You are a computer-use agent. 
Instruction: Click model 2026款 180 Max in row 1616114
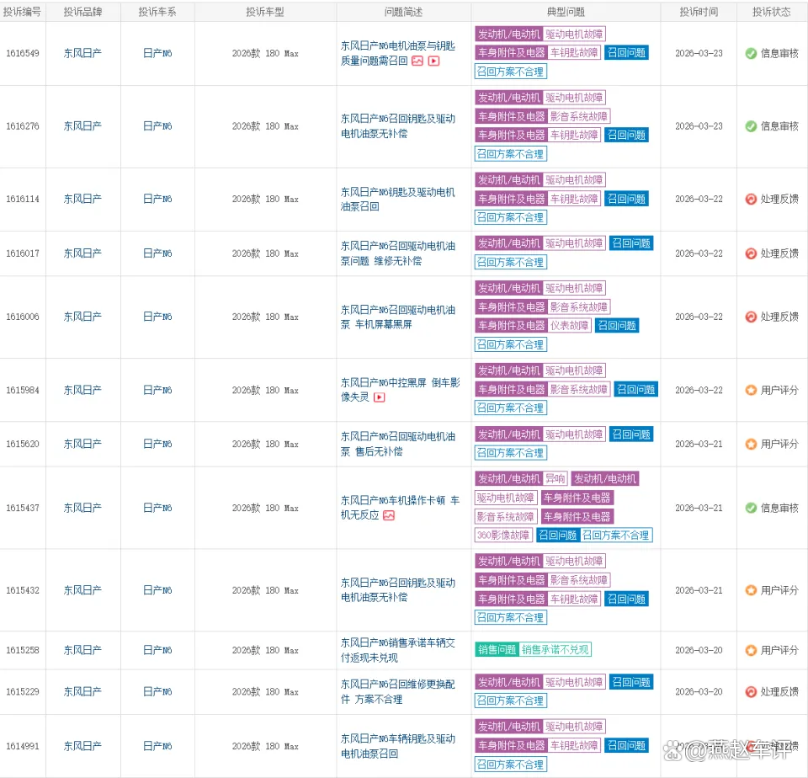click(265, 199)
